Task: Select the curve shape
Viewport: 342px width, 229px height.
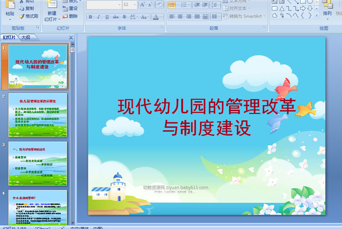Action: click(296, 15)
